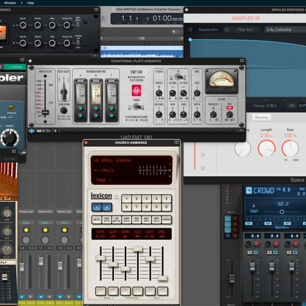Toggle the red Mix Wet button in the Blend section
The width and height of the screenshot is (306, 306).
click(x=229, y=107)
